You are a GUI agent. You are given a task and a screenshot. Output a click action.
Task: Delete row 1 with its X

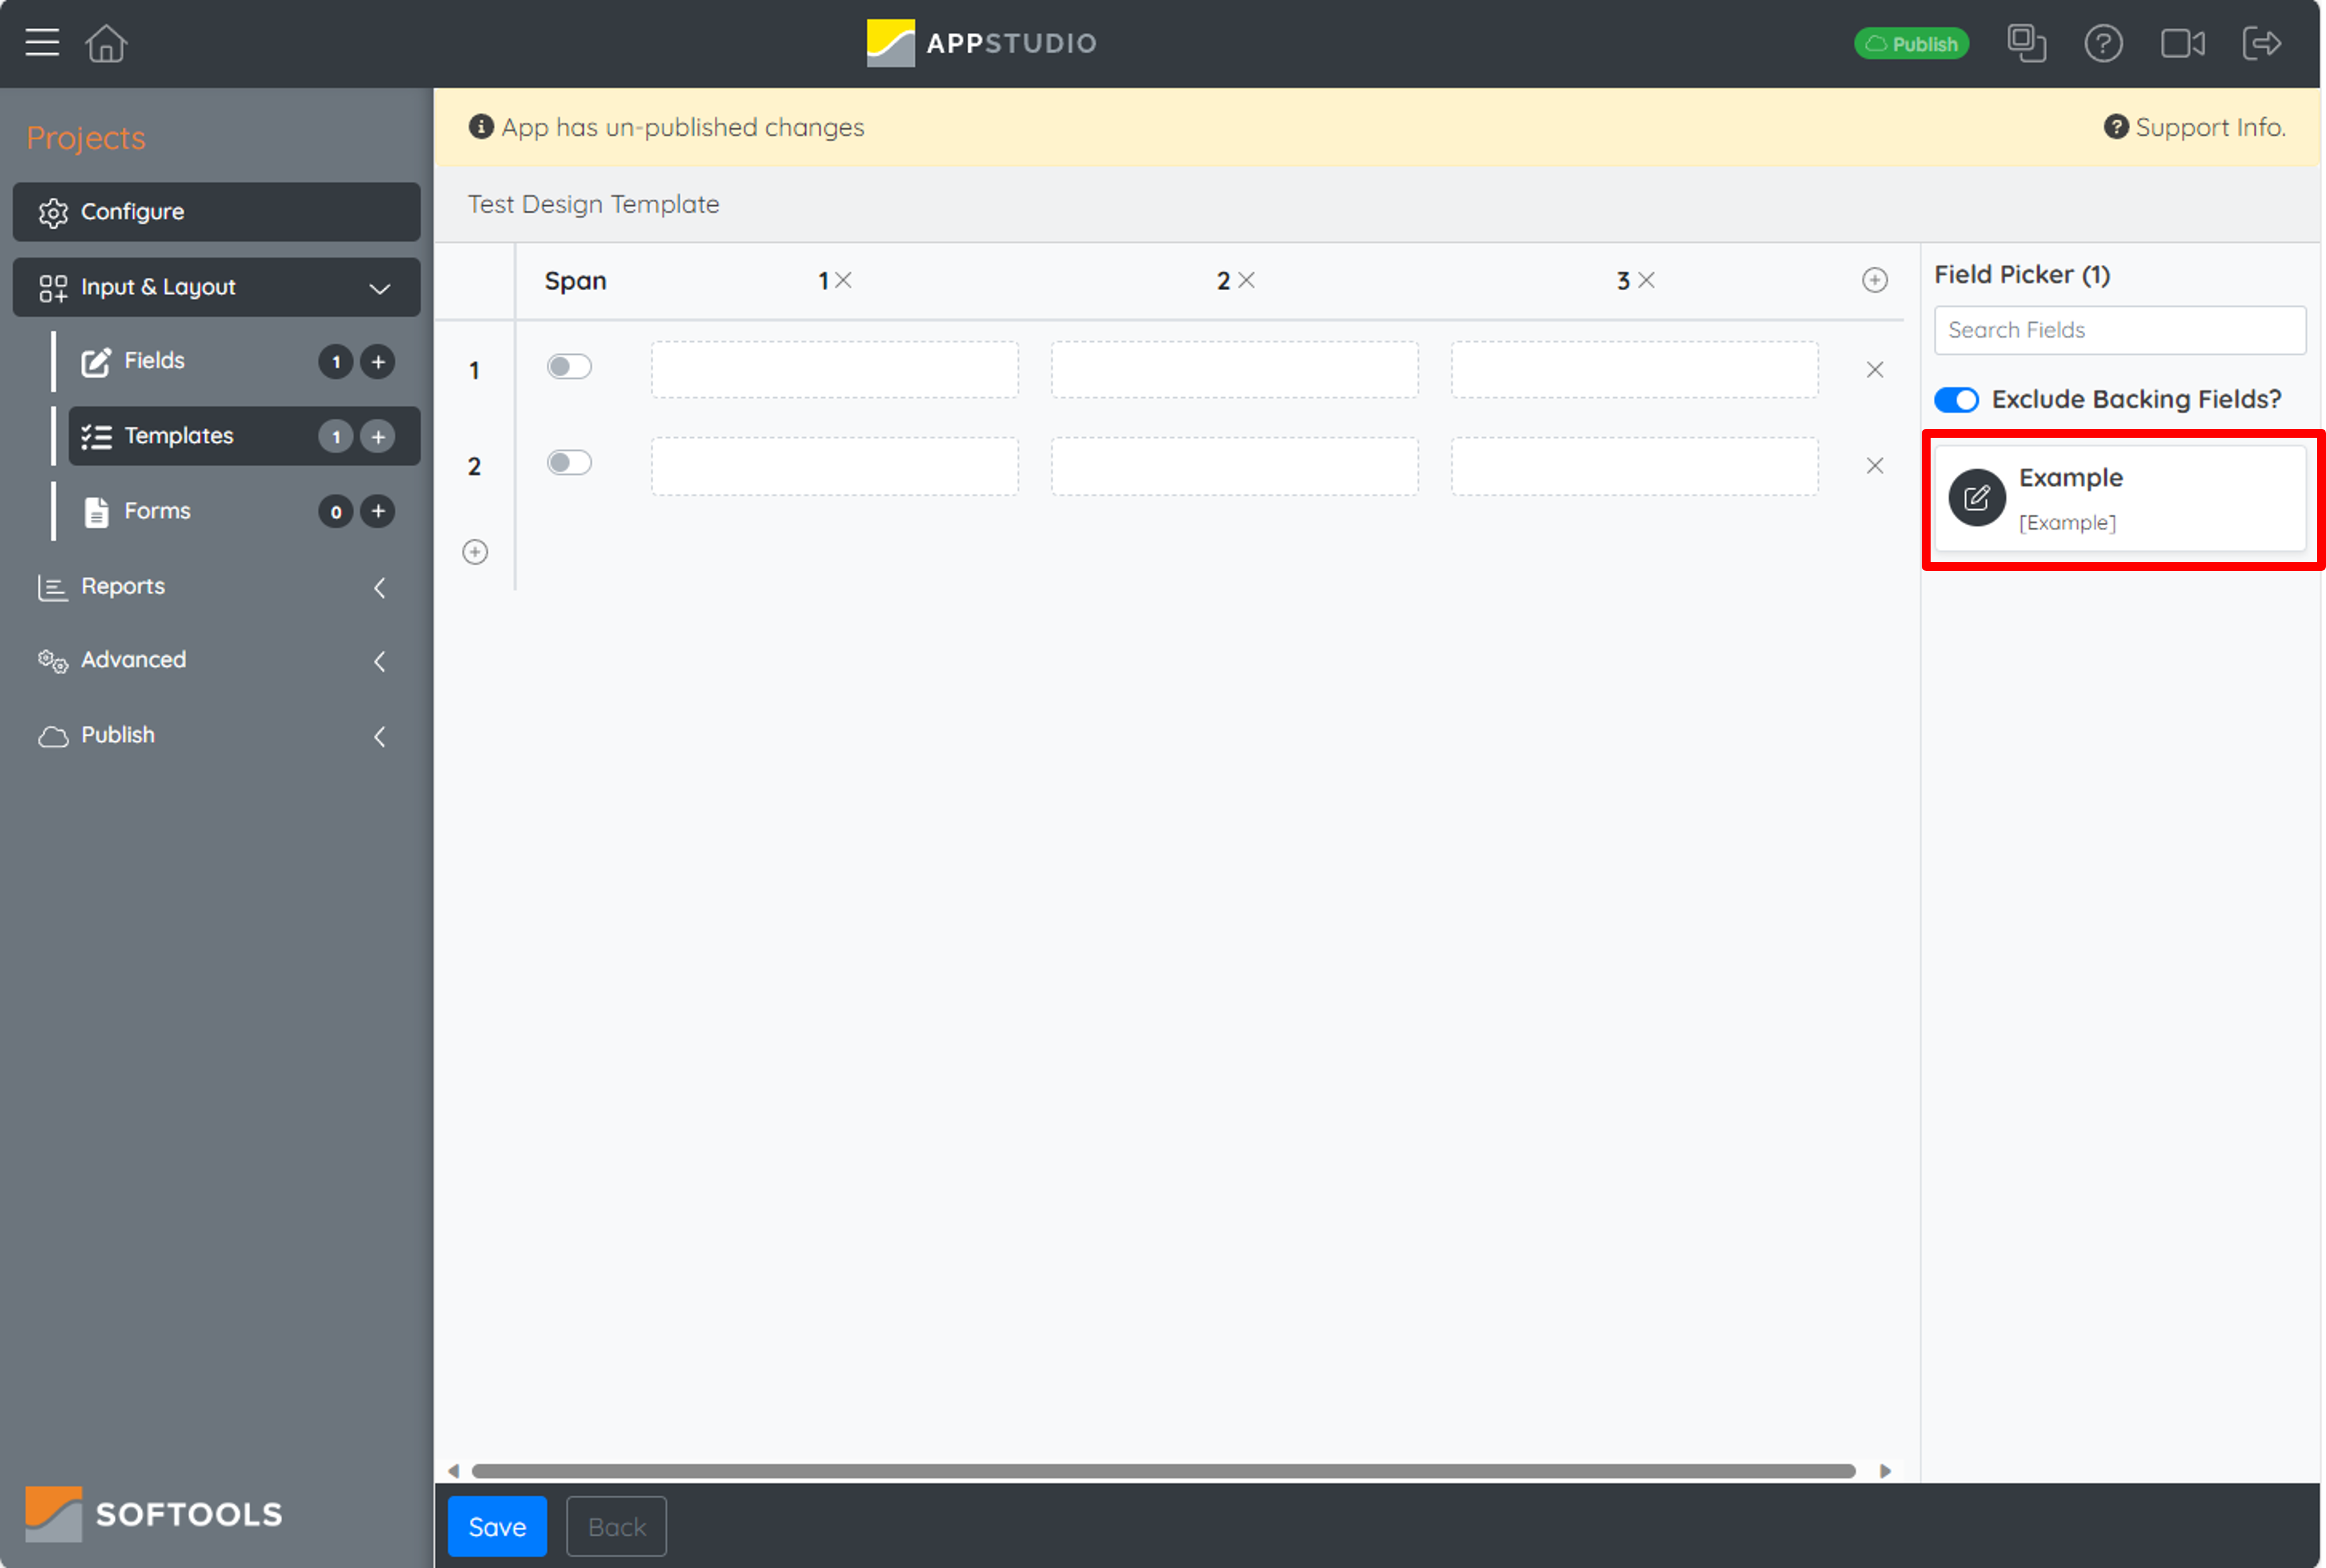pyautogui.click(x=1875, y=370)
